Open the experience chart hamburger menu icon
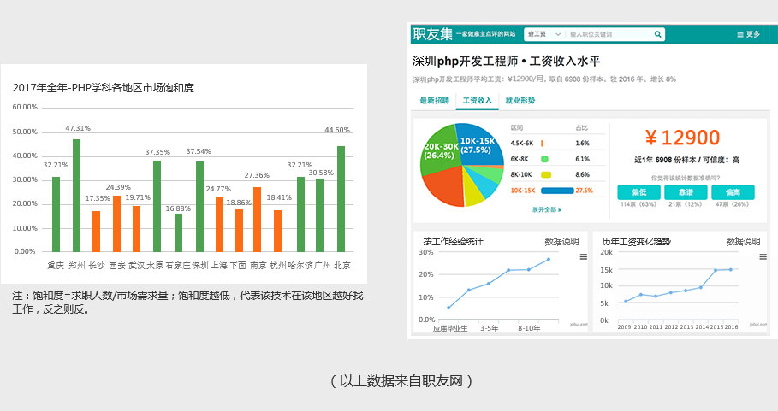The width and height of the screenshot is (778, 411). [584, 256]
